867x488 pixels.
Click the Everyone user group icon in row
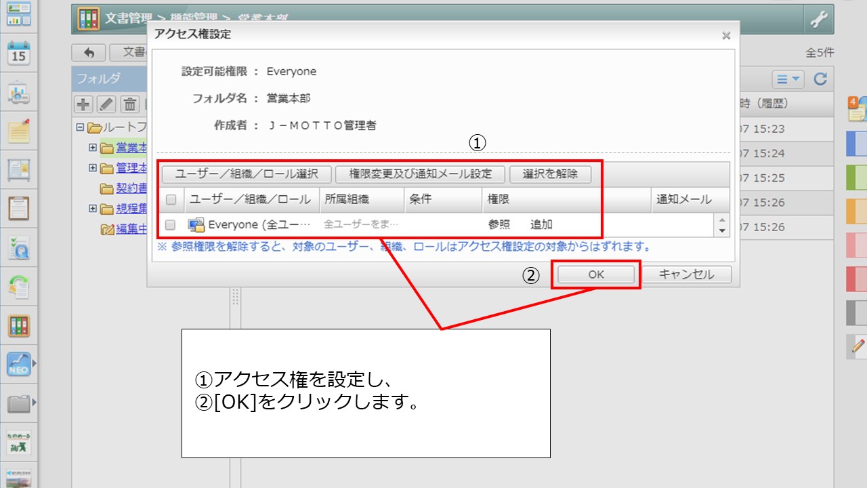coord(196,224)
